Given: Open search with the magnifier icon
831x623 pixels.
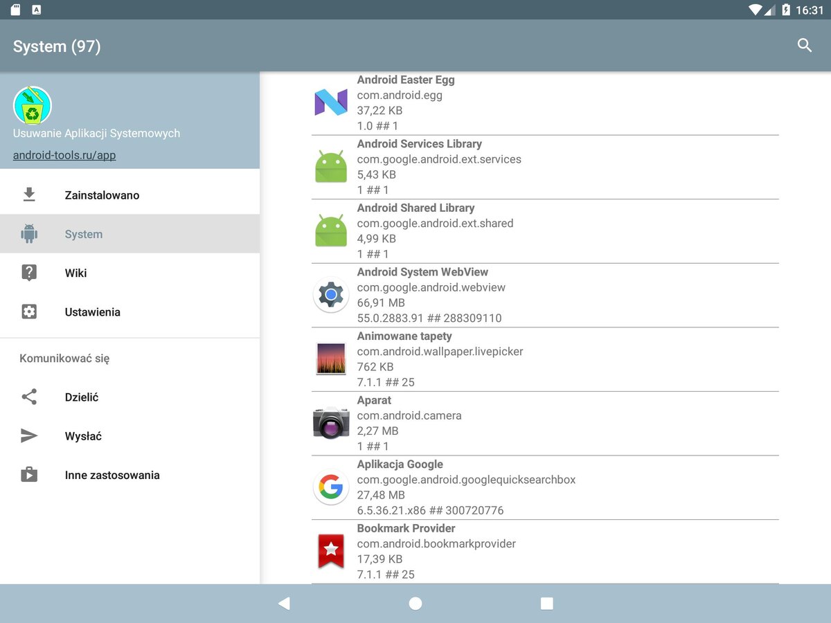Looking at the screenshot, I should [x=804, y=45].
